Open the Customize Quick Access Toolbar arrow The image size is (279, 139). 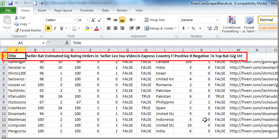click(42, 3)
